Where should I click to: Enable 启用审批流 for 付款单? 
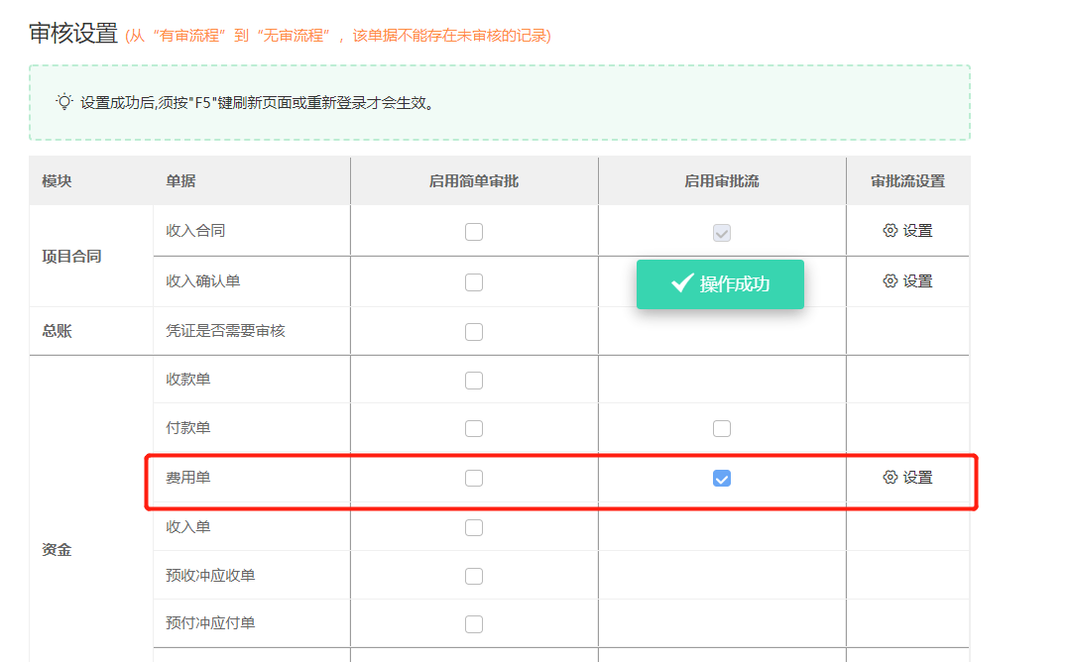pos(721,428)
